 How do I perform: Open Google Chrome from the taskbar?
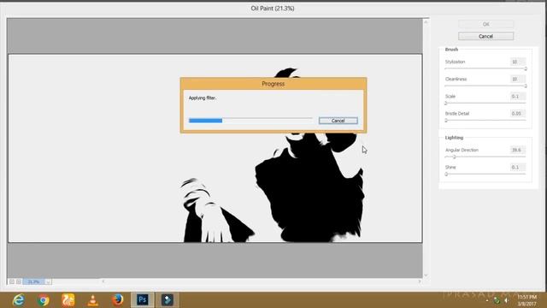click(x=44, y=300)
